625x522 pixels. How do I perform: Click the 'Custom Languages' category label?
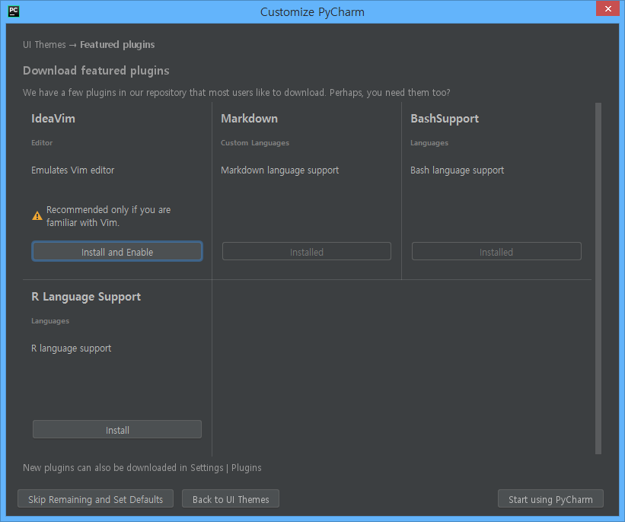(255, 142)
